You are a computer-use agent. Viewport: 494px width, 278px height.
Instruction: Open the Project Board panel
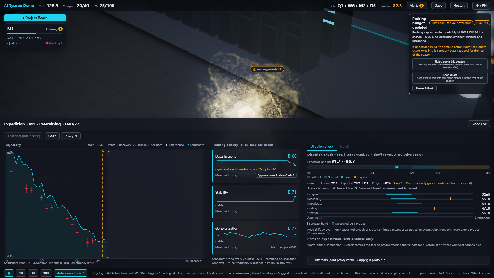click(35, 18)
